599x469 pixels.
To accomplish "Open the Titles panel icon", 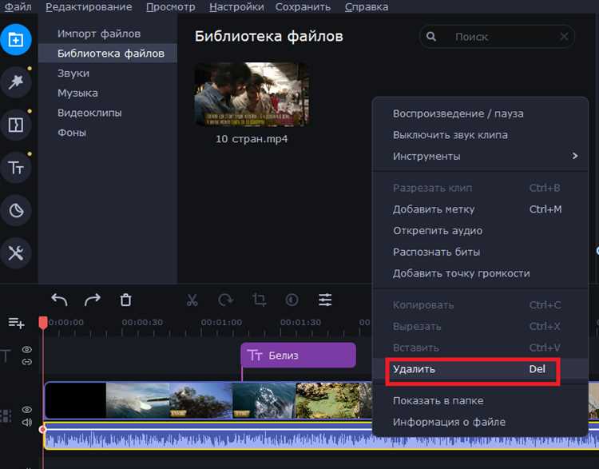I will [16, 167].
